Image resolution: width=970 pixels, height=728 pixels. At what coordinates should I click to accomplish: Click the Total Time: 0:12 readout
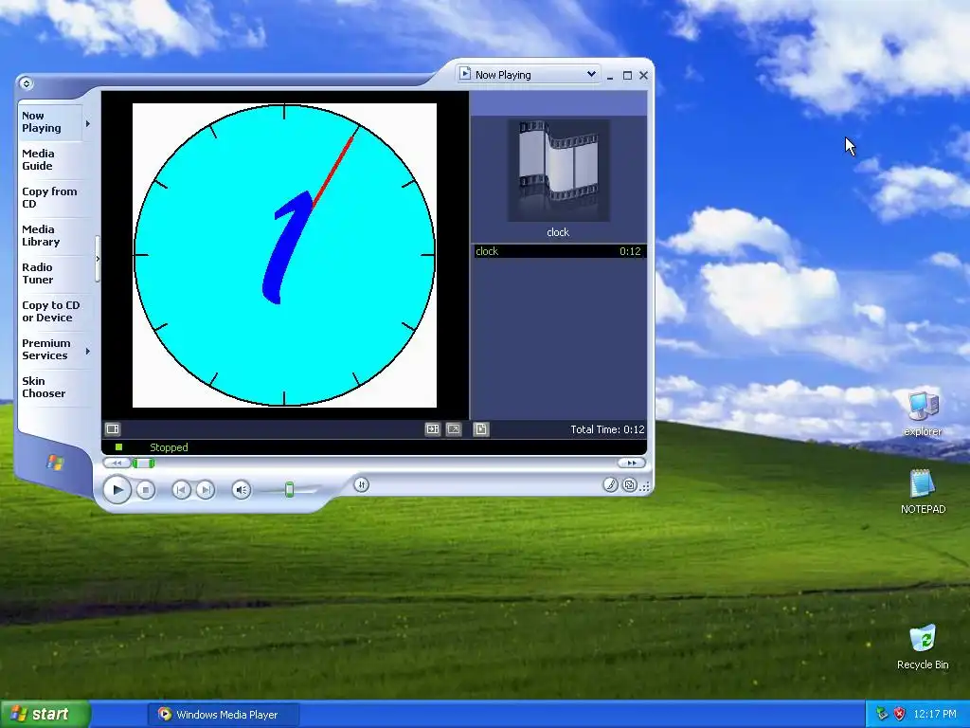point(607,429)
